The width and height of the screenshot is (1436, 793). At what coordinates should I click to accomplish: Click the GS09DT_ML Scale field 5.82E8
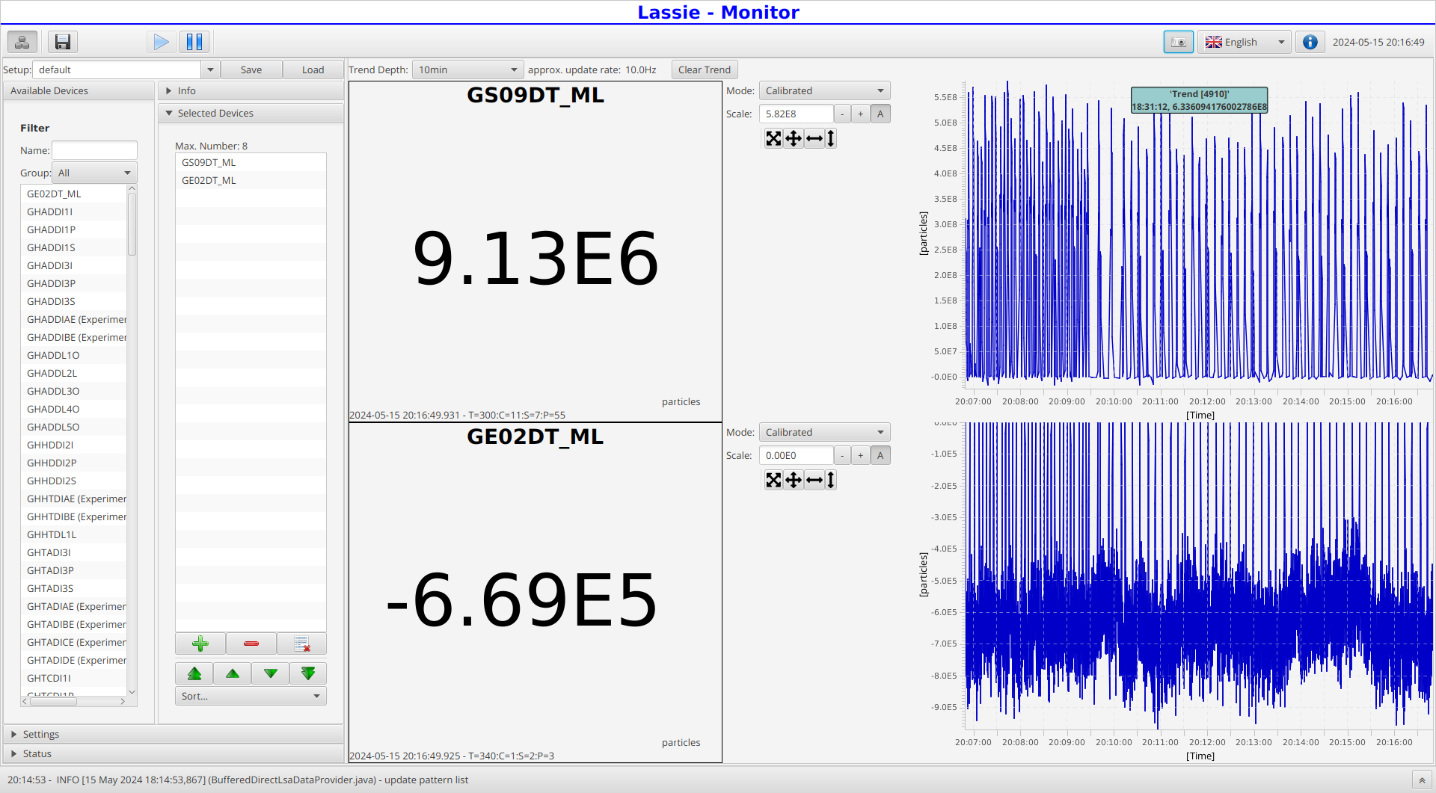click(x=796, y=114)
